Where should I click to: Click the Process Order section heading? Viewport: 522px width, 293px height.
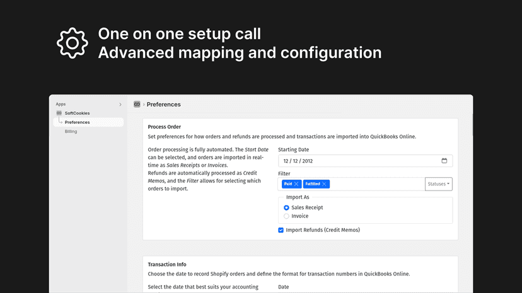coord(165,127)
